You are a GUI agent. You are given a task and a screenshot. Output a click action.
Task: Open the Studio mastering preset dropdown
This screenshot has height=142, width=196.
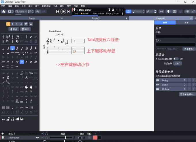click(x=173, y=85)
